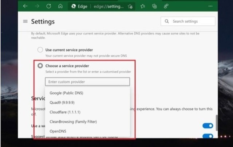Click the 'Your current service provider may not provide secure DNS' text
The height and width of the screenshot is (147, 233).
86,56
